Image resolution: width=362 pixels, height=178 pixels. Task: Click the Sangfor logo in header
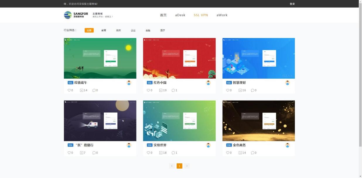(x=76, y=15)
